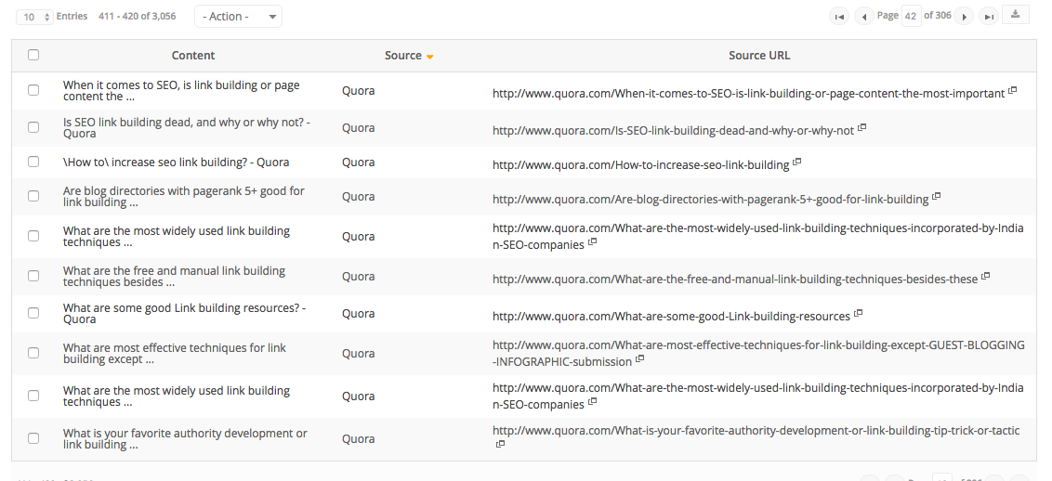Click content 'Is SEO link building dead'

(187, 128)
